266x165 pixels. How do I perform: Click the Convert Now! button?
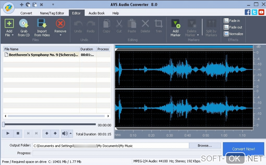coord(243,149)
